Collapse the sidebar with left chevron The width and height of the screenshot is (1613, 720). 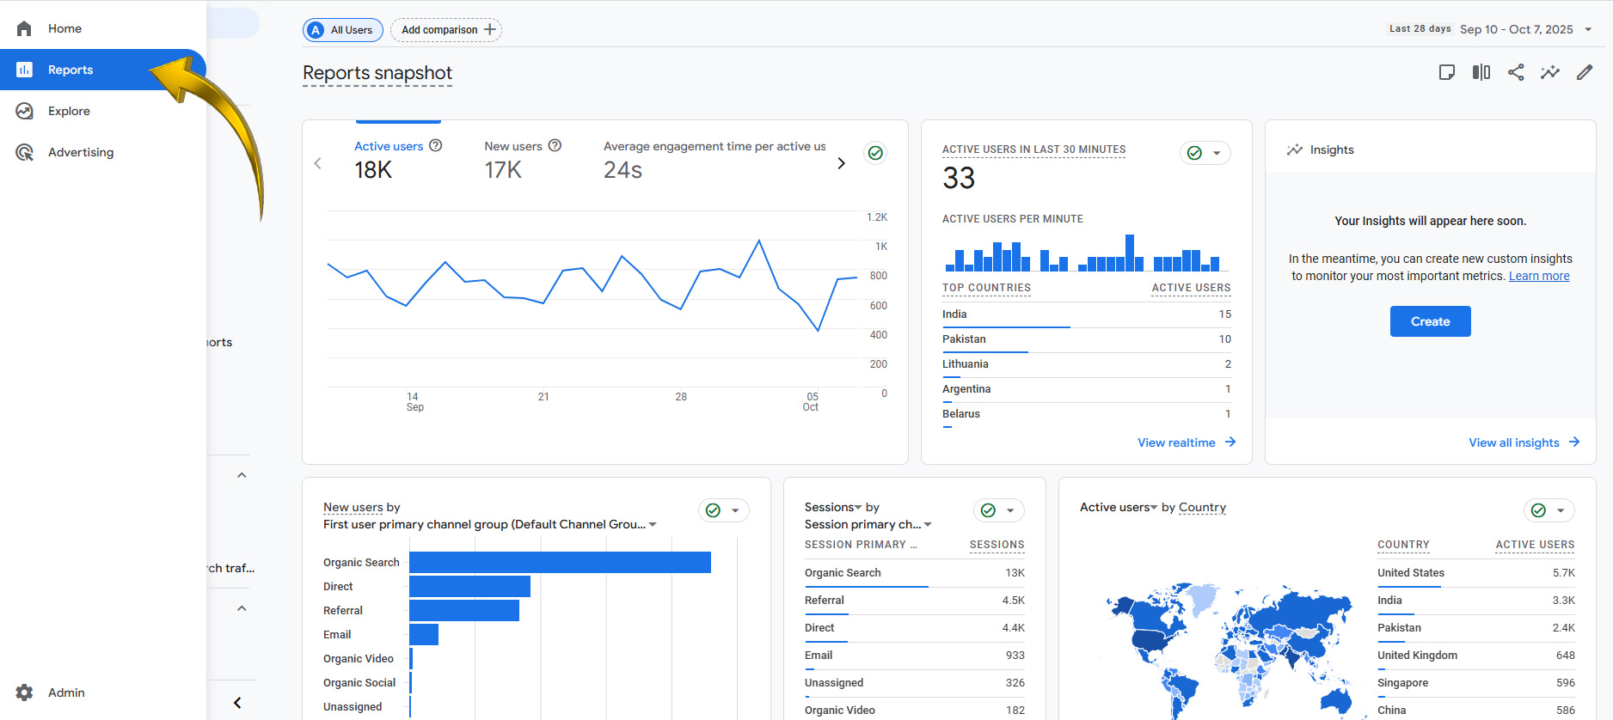click(x=237, y=703)
